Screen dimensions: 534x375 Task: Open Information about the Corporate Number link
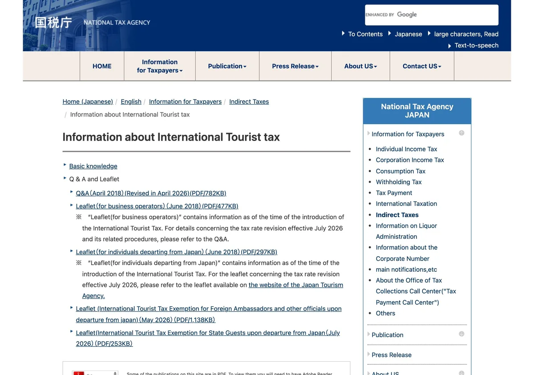click(407, 253)
